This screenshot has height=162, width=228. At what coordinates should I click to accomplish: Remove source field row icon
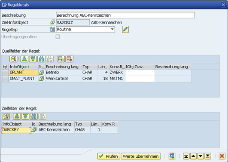coord(70,59)
